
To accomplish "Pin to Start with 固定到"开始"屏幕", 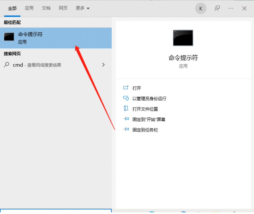I will [x=149, y=119].
